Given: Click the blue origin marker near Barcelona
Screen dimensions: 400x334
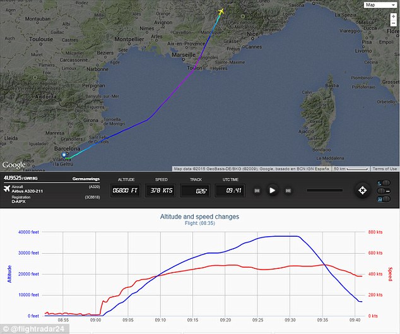Looking at the screenshot, I should coord(64,155).
